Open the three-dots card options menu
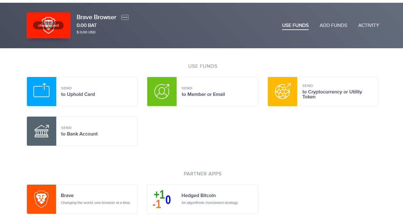This screenshot has width=403, height=219. 125,17
